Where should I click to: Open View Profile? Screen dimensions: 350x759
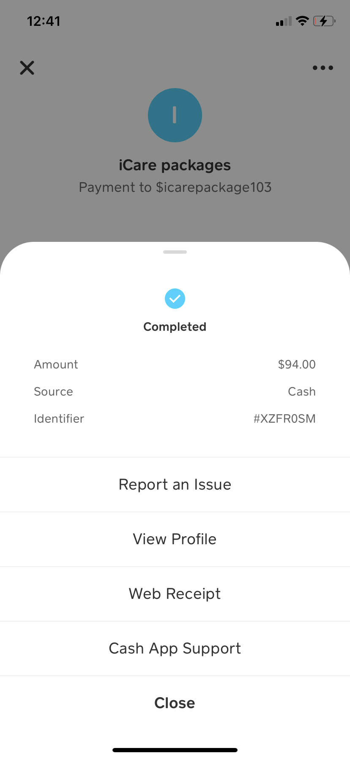[x=175, y=539]
